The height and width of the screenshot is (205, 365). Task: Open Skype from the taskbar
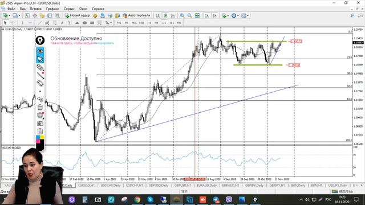[150, 199]
